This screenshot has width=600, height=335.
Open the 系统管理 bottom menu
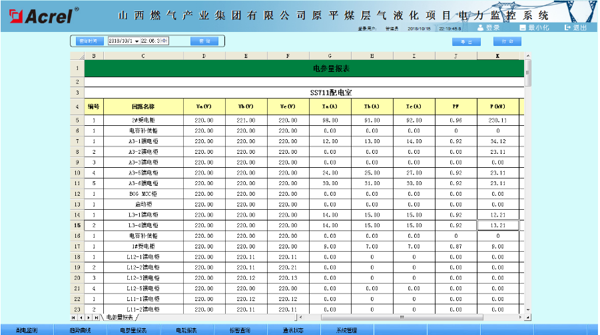[347, 330]
